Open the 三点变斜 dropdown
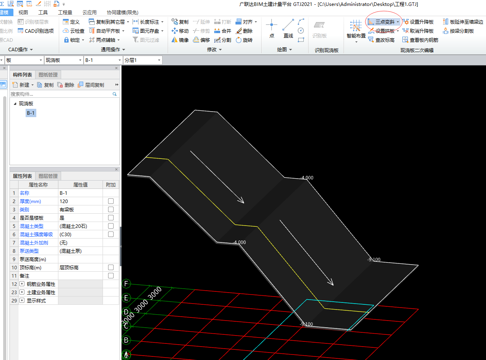The height and width of the screenshot is (360, 486). tap(398, 22)
